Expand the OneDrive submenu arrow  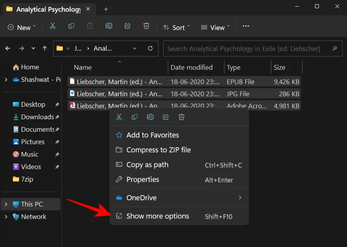click(240, 198)
